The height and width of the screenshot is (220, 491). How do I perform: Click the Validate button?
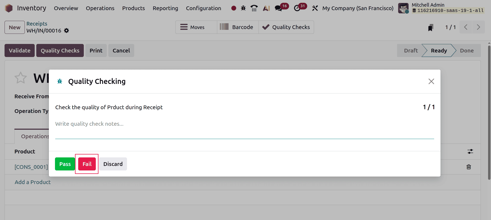click(19, 51)
